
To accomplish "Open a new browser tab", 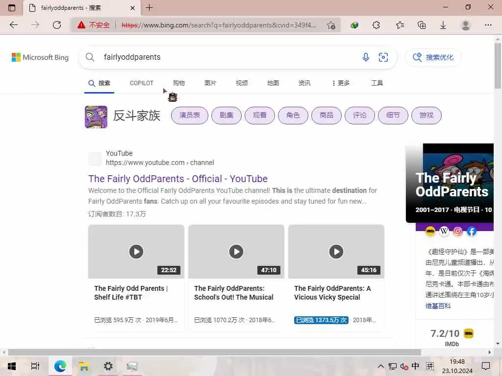I will point(149,8).
